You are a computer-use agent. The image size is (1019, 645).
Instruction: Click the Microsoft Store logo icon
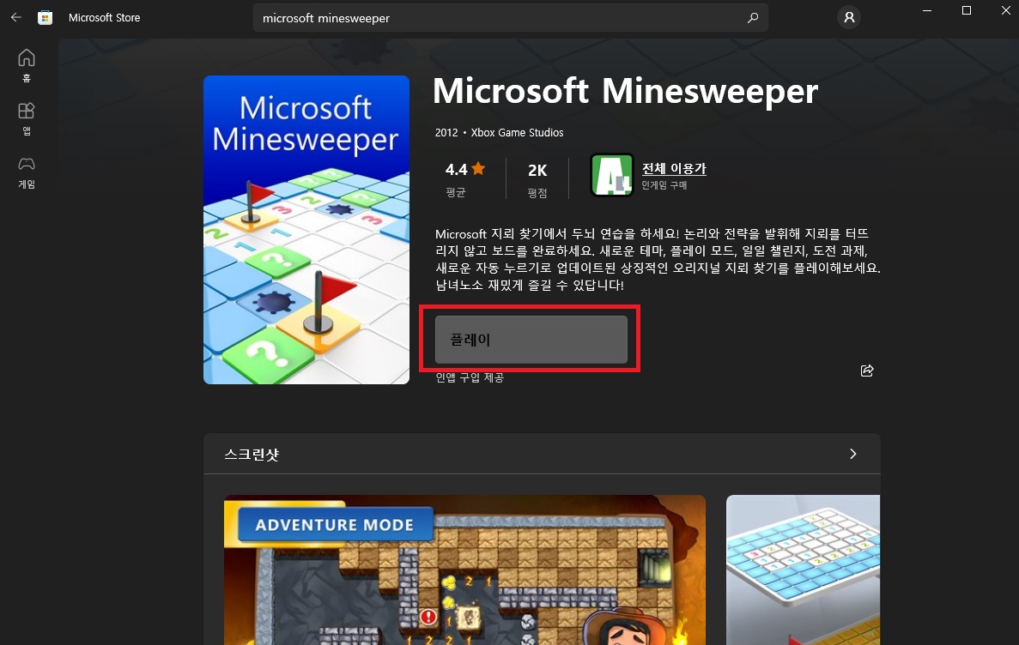pyautogui.click(x=45, y=17)
